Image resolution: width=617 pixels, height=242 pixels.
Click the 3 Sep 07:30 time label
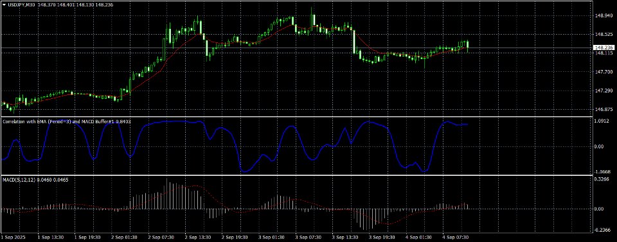308,238
